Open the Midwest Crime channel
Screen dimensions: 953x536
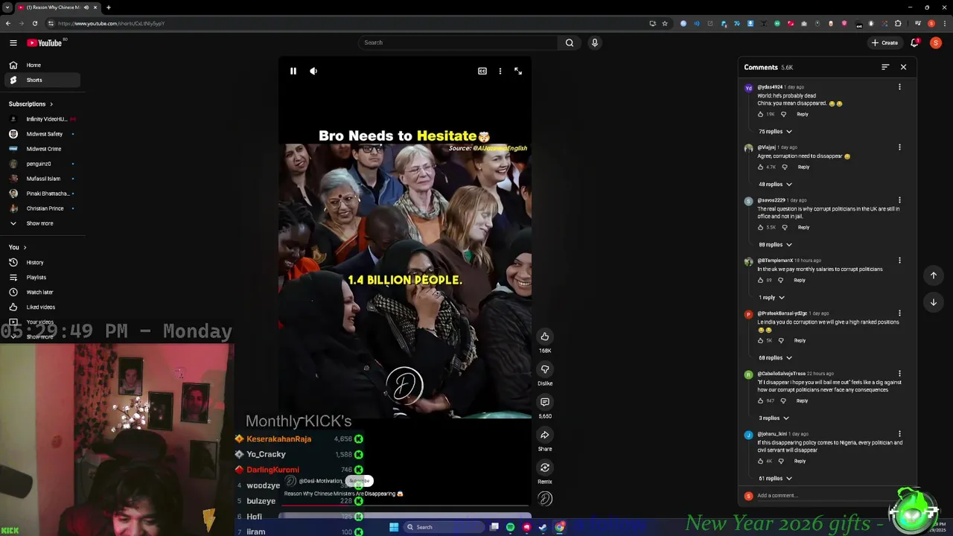(42, 149)
